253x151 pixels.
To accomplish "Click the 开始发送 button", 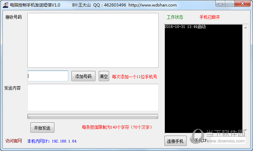I will [x=42, y=127].
